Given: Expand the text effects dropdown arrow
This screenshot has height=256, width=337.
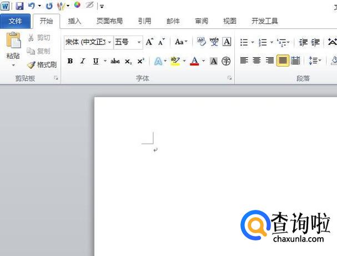Looking at the screenshot, I should (x=165, y=61).
